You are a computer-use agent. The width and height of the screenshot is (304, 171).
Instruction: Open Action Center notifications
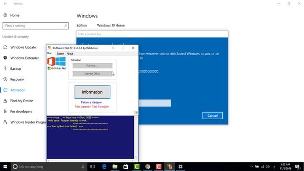(x=298, y=167)
